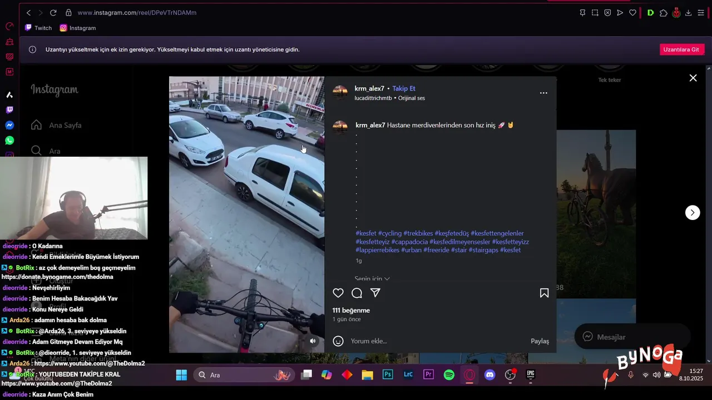Open Discord from the taskbar
712x400 pixels.
point(490,375)
